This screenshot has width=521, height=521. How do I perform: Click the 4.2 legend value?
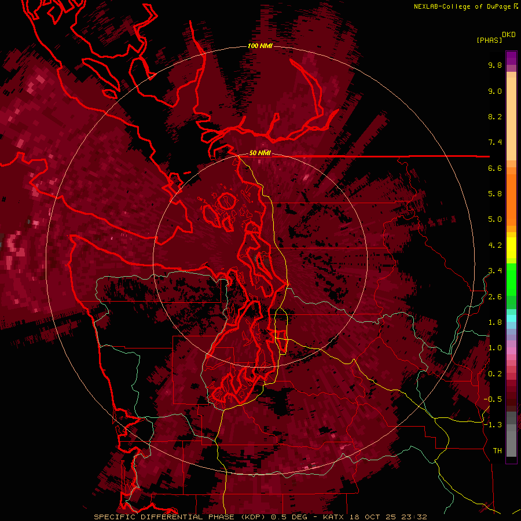coord(495,245)
